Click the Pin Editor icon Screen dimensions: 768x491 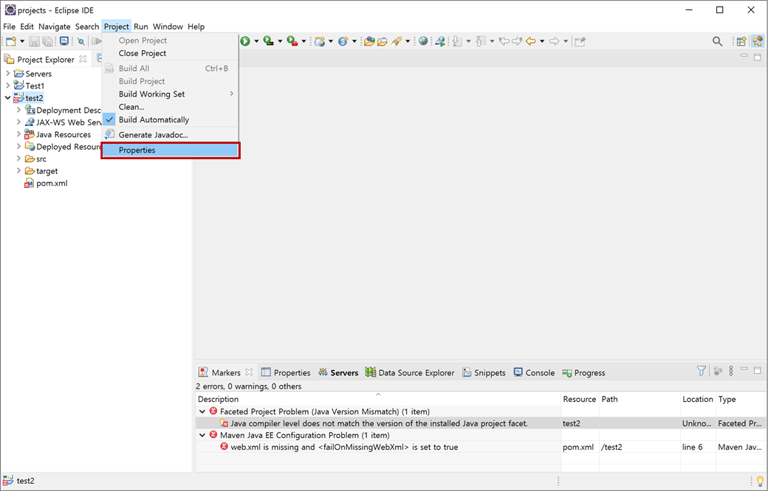pos(580,41)
